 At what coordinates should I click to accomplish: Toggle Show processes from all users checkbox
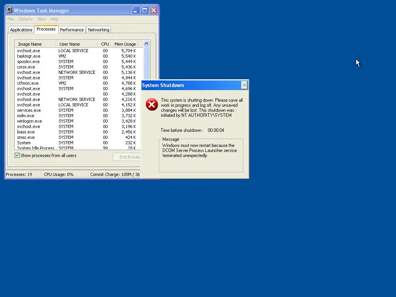coord(17,155)
